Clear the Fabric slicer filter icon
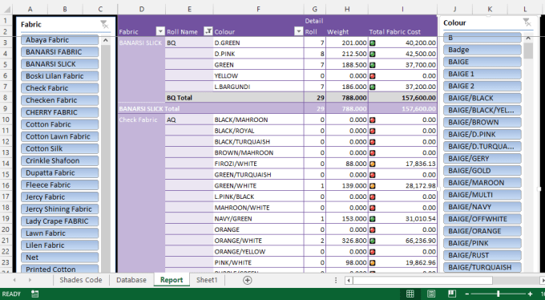Viewport: 545px width, 300px height. [x=104, y=24]
